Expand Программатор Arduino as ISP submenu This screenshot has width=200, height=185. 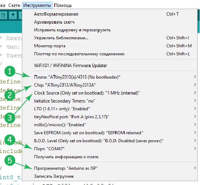coord(110,168)
